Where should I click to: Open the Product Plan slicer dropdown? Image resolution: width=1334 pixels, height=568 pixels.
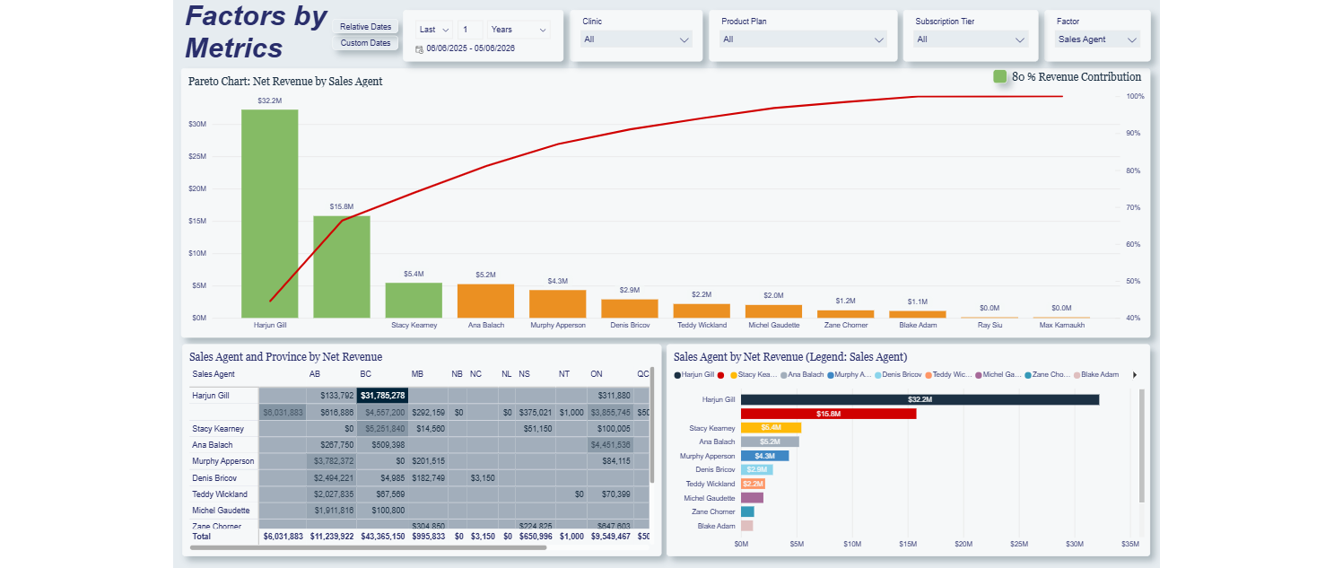tap(803, 39)
